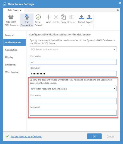123x144 pixels.
Task: Open the Import menu
Action: point(81,20)
